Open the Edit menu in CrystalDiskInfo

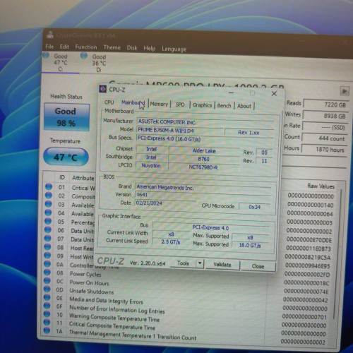click(x=64, y=47)
